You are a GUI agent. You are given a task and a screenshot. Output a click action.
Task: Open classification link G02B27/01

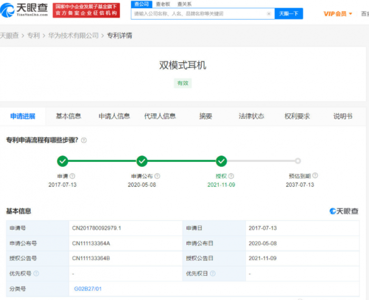(x=88, y=288)
